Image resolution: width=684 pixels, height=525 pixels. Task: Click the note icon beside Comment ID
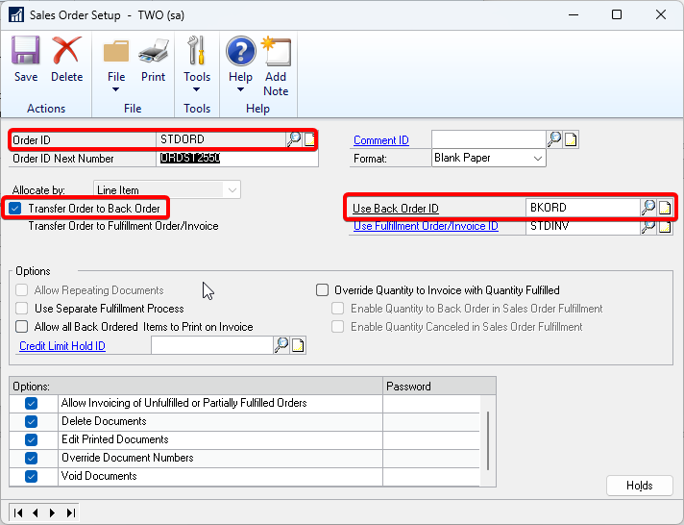(x=571, y=139)
